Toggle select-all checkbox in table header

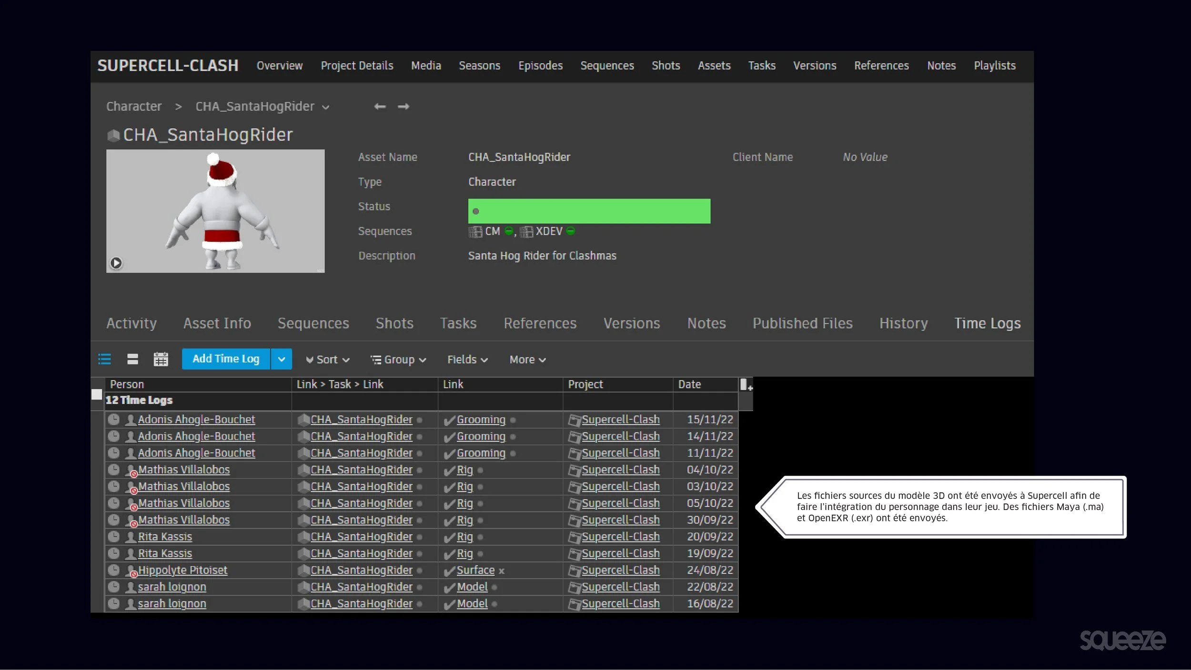tap(97, 394)
